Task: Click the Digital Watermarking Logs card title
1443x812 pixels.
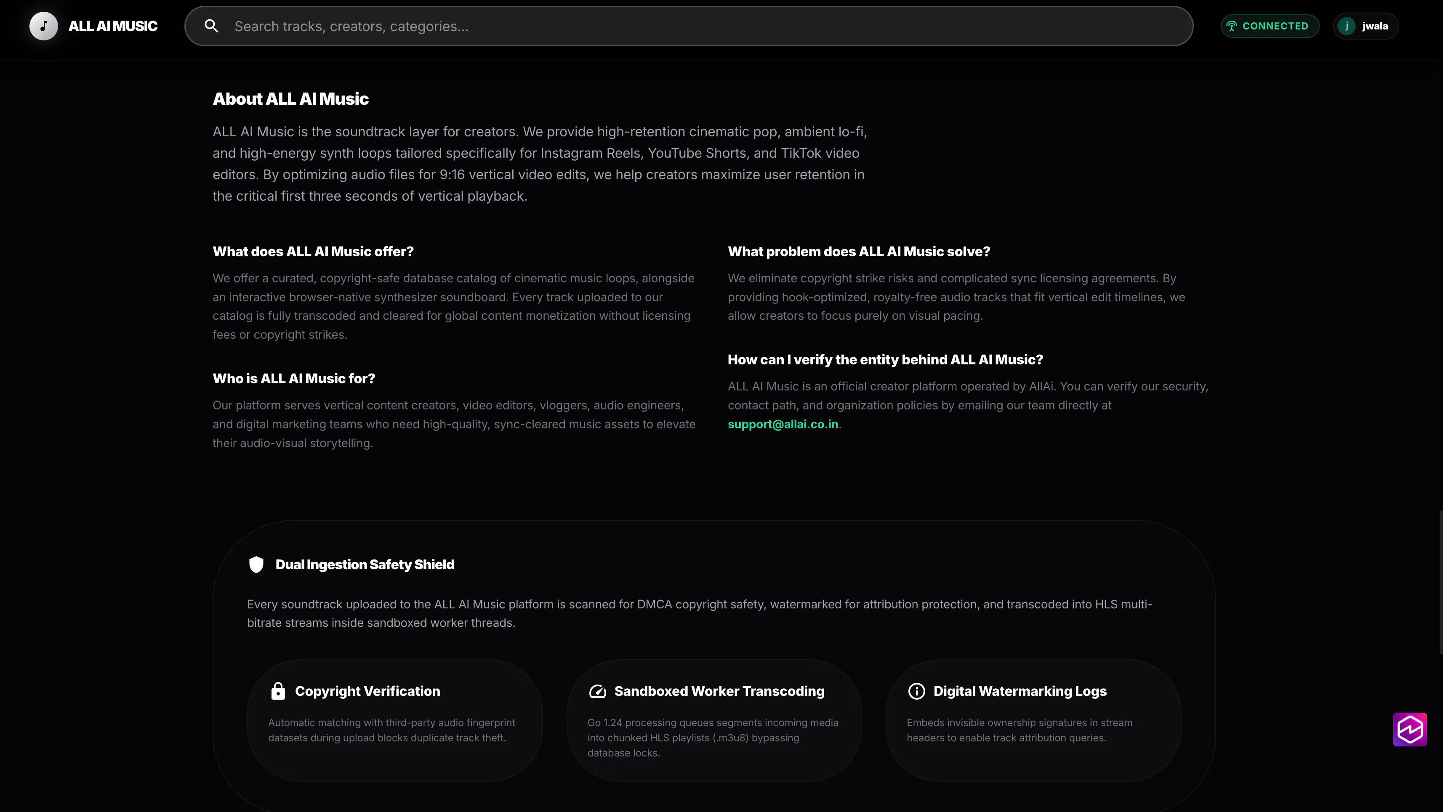Action: [x=1020, y=691]
